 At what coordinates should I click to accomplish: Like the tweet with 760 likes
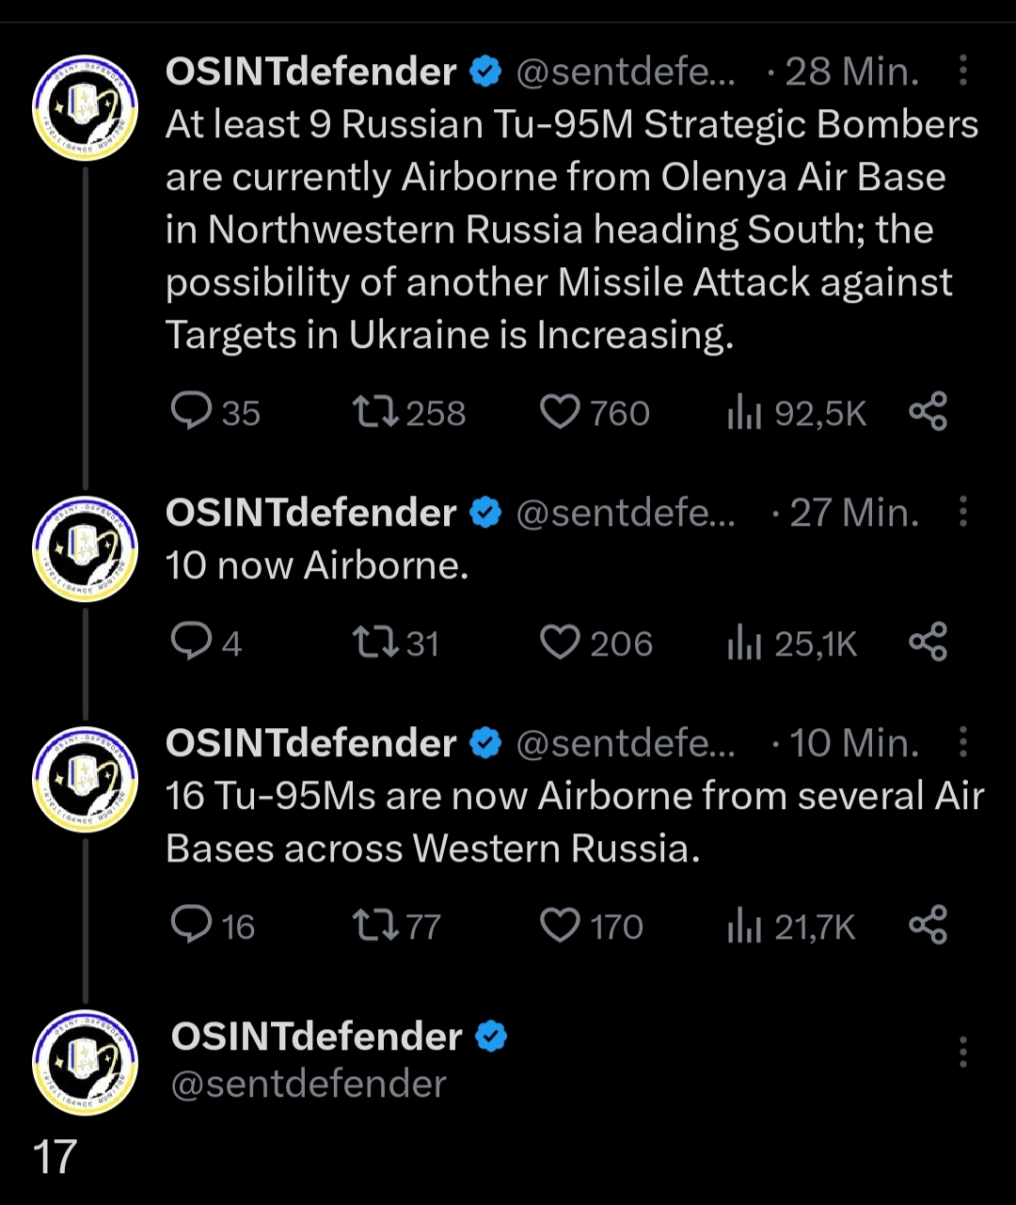561,412
